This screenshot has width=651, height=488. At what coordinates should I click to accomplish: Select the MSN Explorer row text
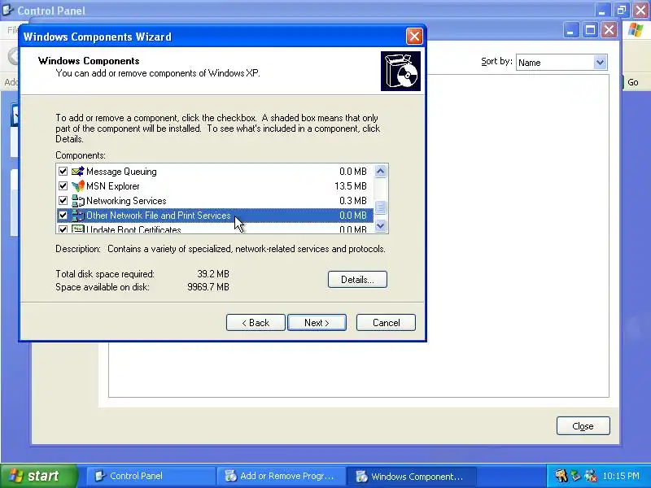113,186
